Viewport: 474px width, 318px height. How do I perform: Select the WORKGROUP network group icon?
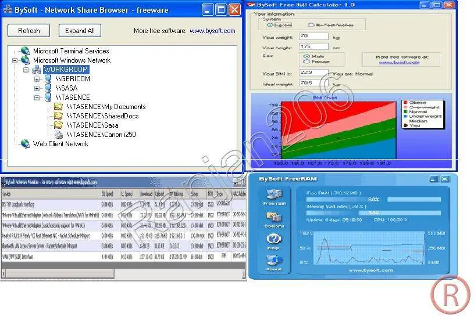[37, 70]
